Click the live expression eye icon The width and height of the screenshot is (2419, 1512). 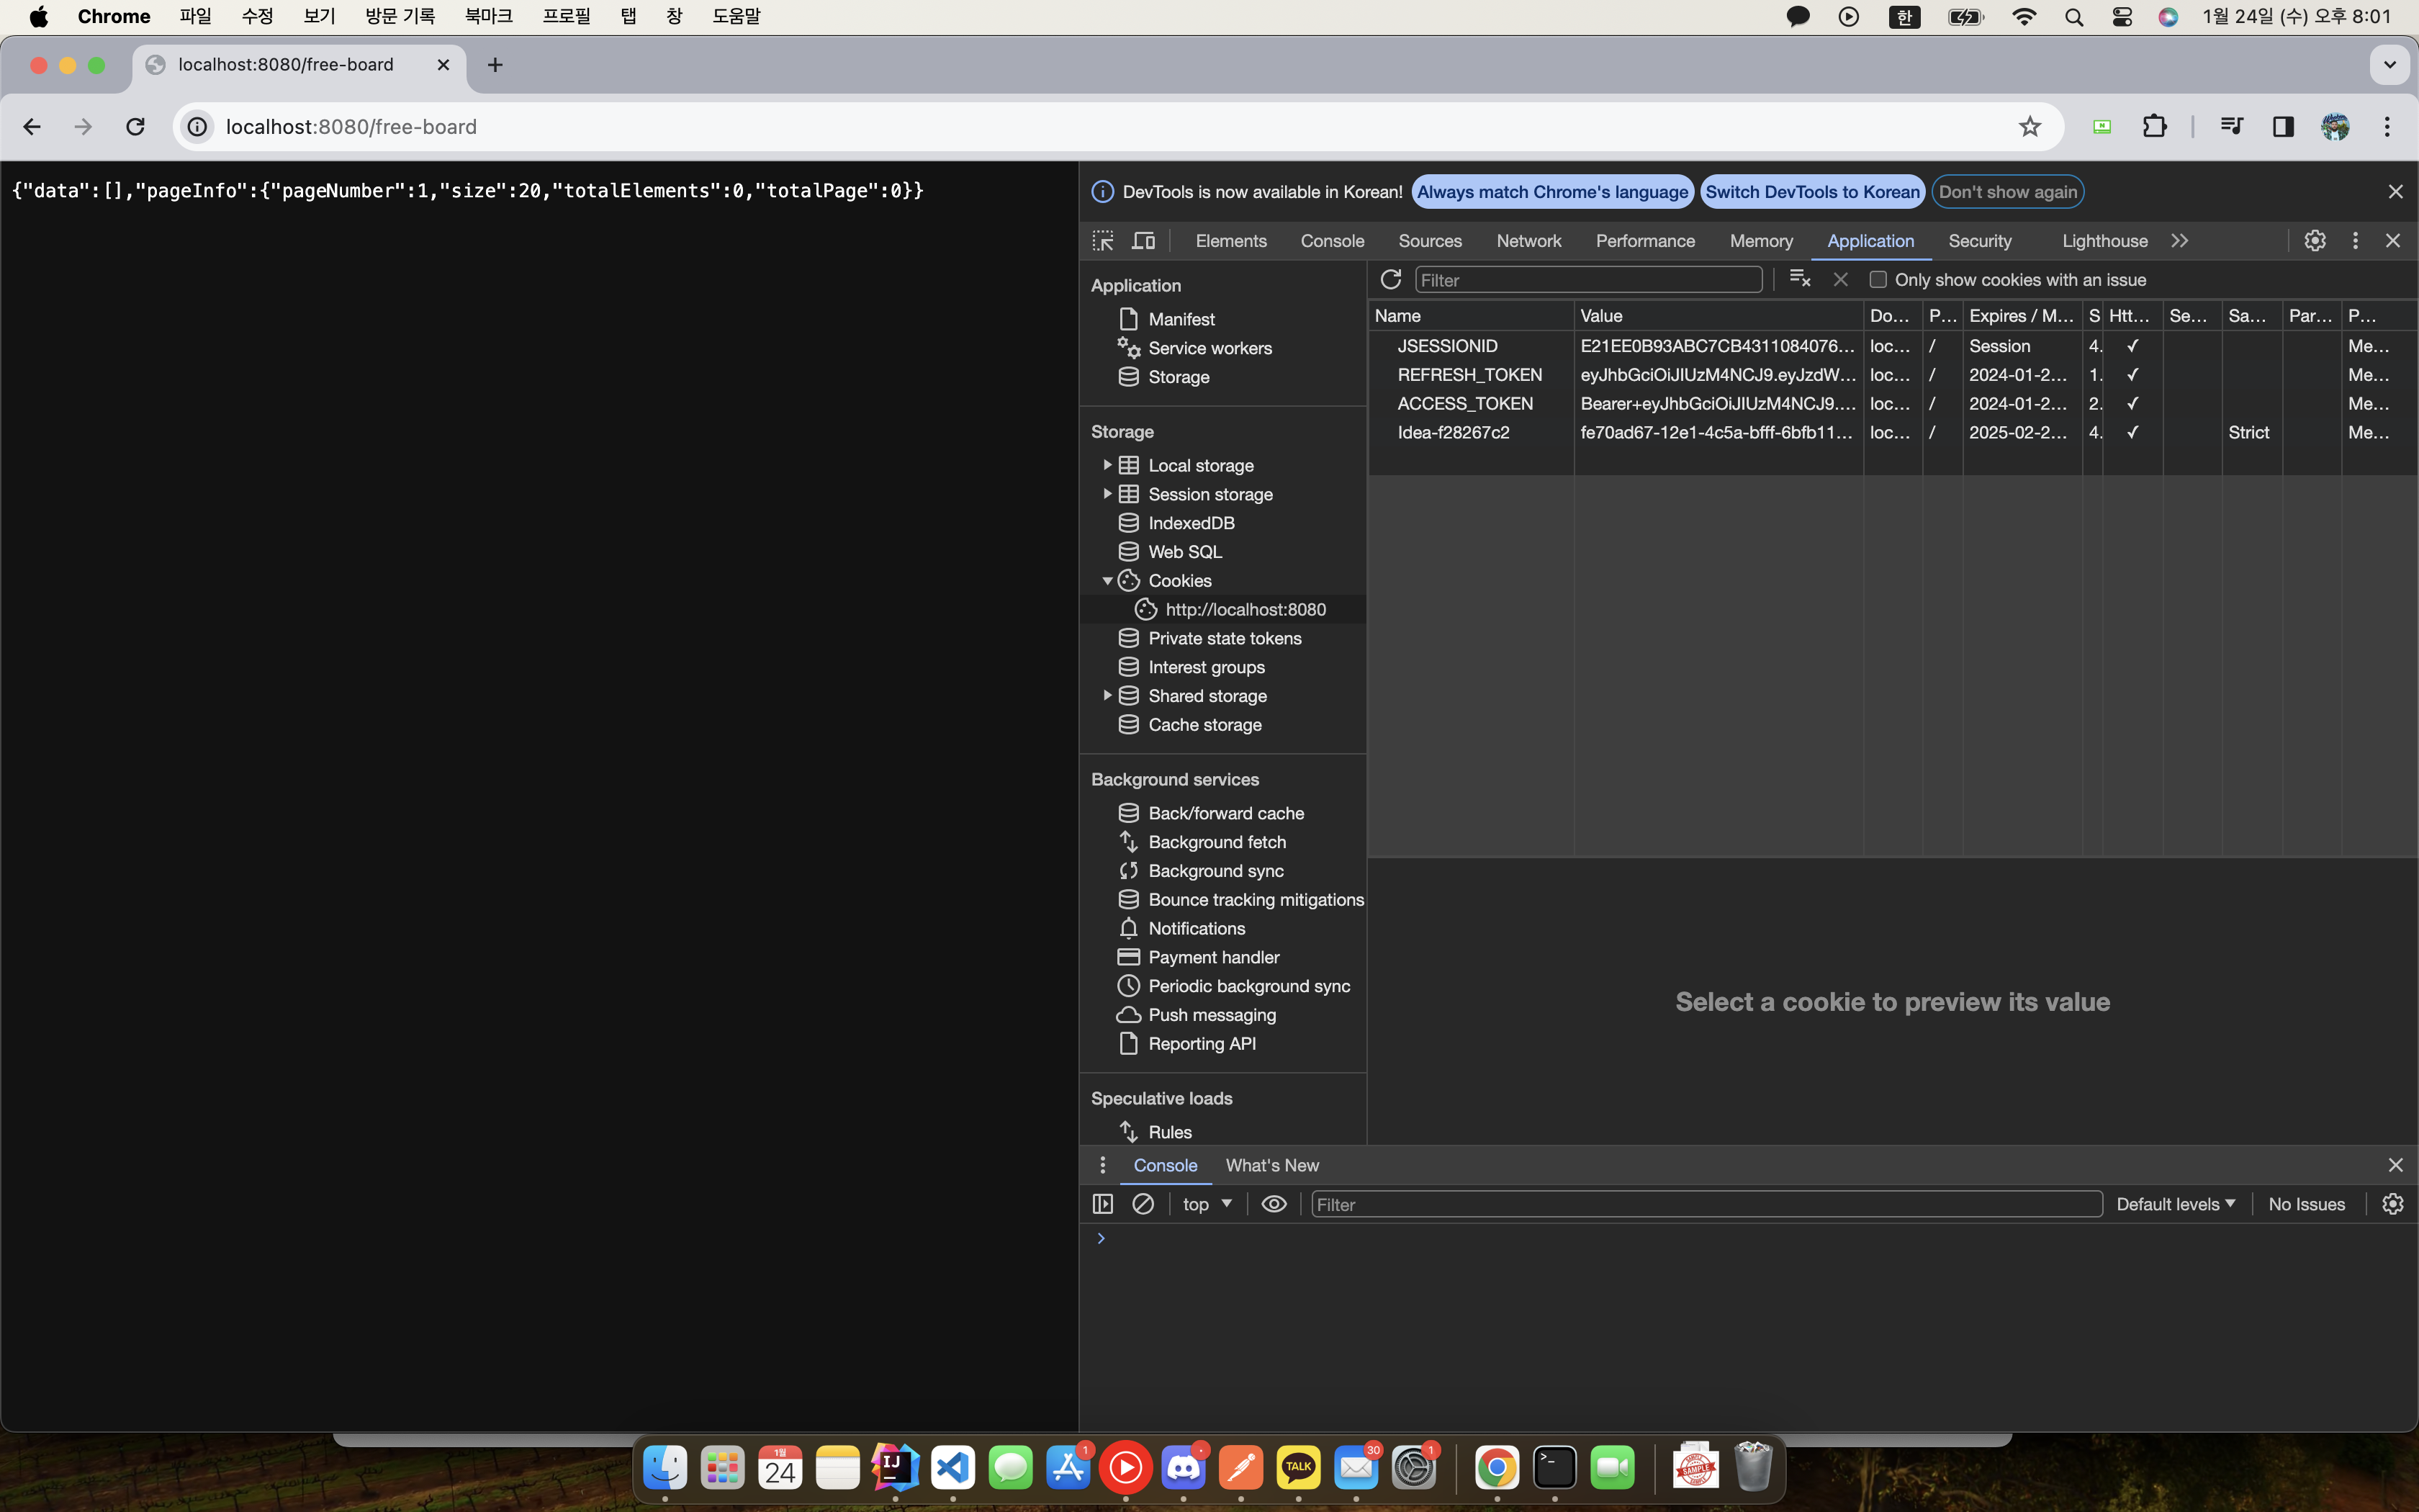coord(1274,1204)
